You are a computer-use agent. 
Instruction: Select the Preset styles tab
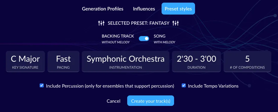178,9
